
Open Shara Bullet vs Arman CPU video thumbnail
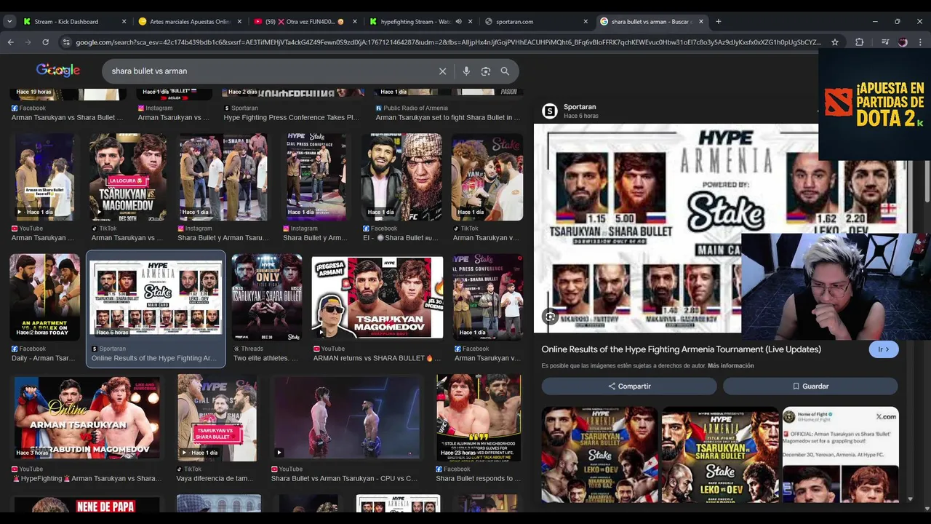[346, 418]
